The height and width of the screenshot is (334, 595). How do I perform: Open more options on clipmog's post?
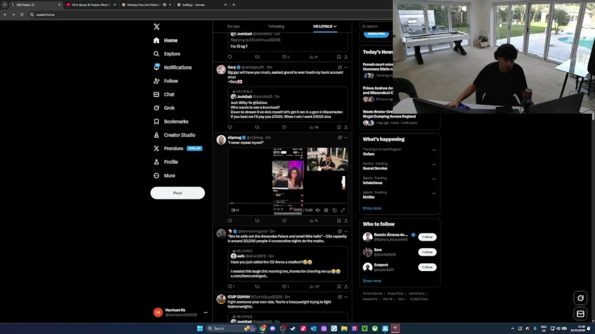click(x=345, y=138)
